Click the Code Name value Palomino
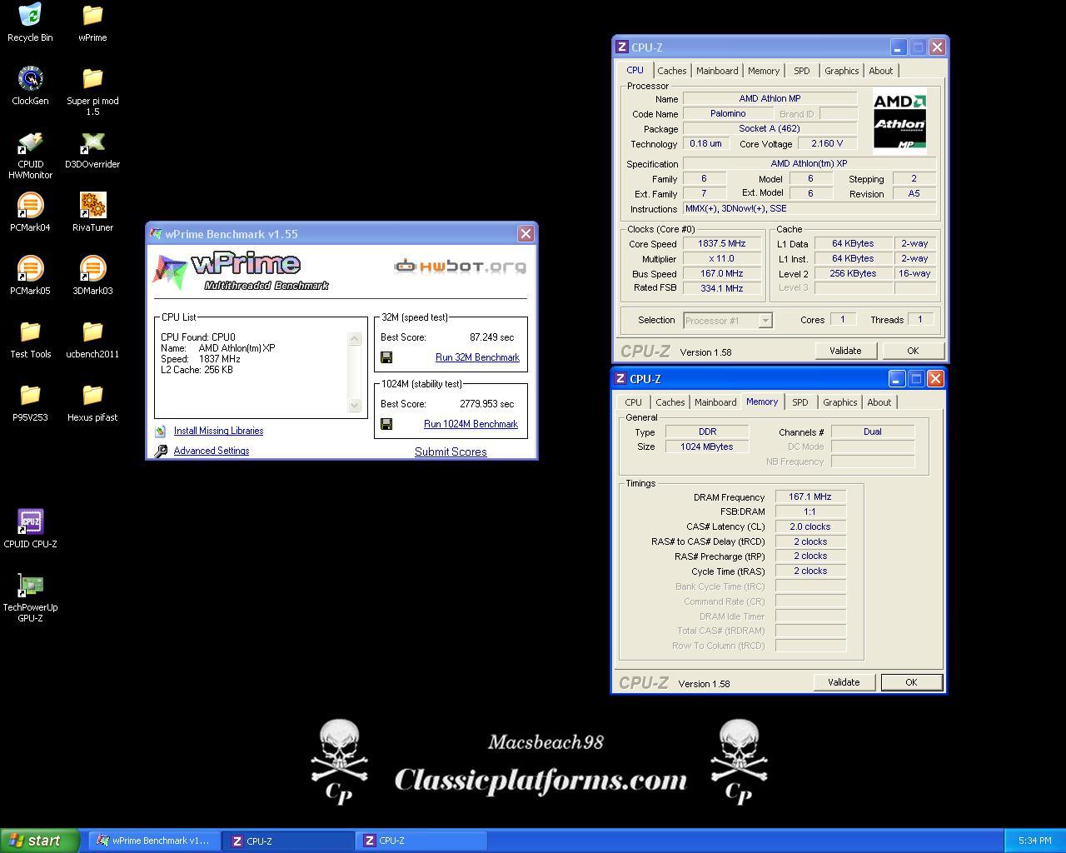The height and width of the screenshot is (853, 1066). click(728, 113)
